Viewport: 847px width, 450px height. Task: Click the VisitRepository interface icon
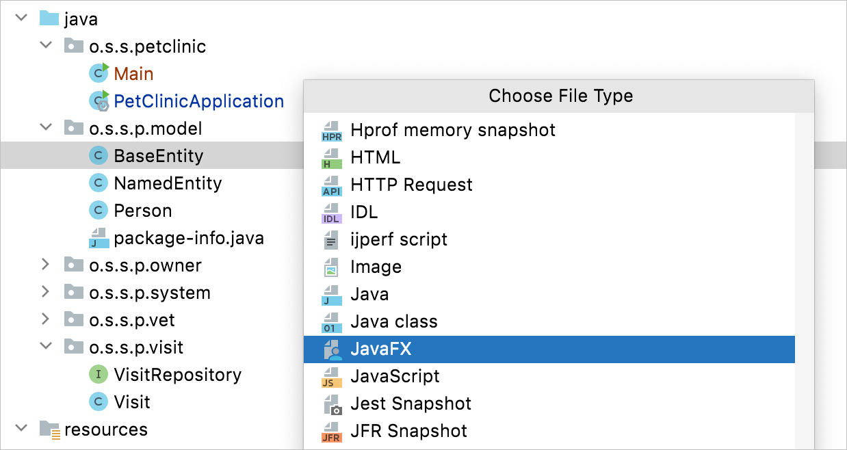tap(99, 375)
